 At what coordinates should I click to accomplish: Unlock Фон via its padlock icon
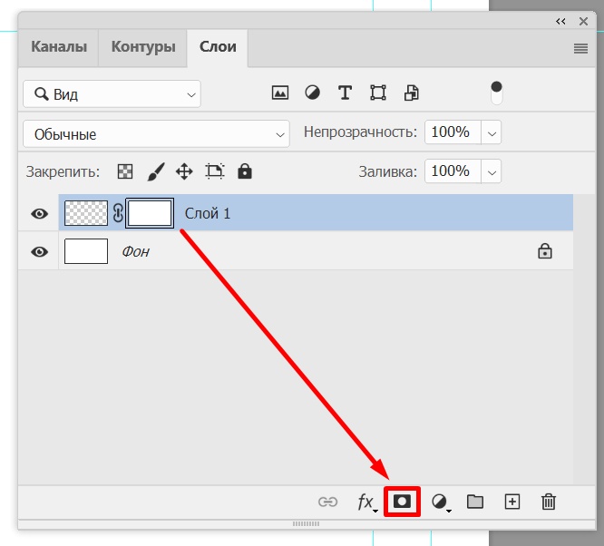[x=545, y=251]
